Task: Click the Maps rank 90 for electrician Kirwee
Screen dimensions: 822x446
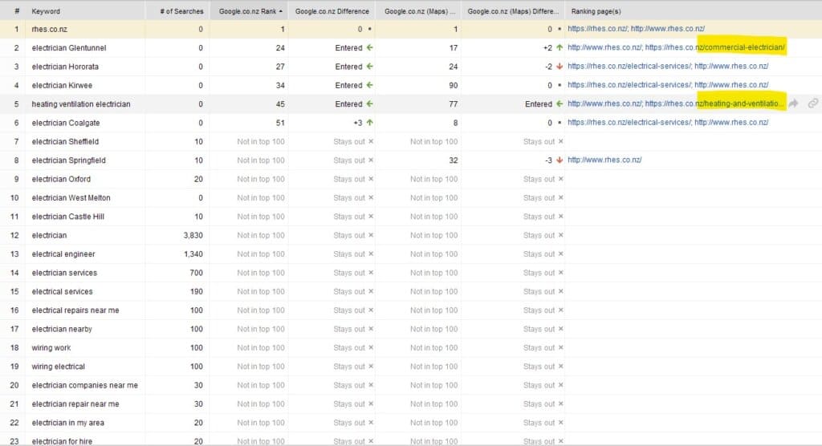Action: pos(453,85)
